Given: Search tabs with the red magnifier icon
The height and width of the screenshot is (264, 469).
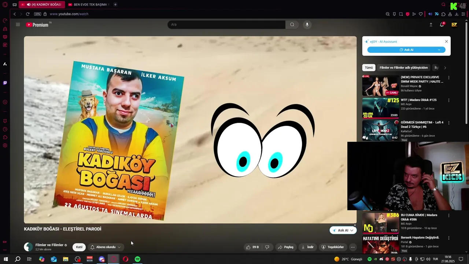Looking at the screenshot, I should coord(443,4).
